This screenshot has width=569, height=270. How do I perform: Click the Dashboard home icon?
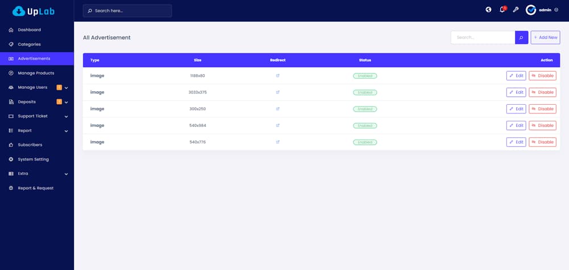coord(11,30)
